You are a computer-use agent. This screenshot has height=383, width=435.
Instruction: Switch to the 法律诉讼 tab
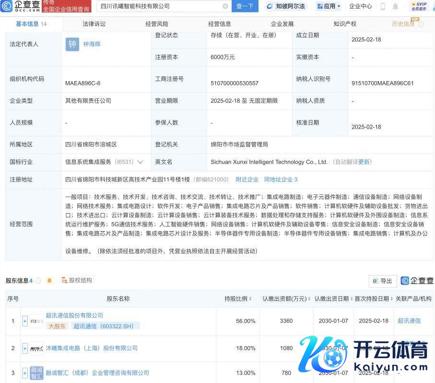coord(94,24)
